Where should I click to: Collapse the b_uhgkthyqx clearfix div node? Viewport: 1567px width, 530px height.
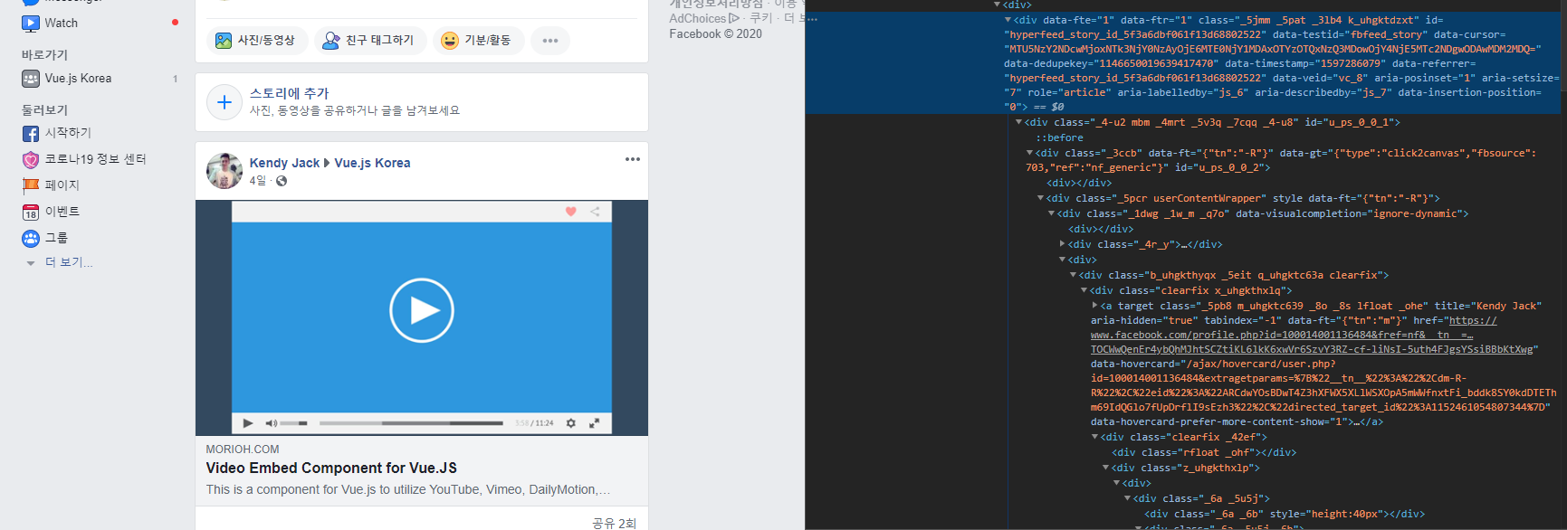[x=1074, y=275]
